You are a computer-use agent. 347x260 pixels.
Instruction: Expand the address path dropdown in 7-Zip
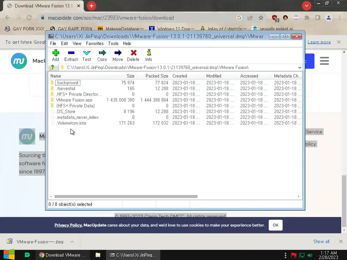[x=300, y=67]
